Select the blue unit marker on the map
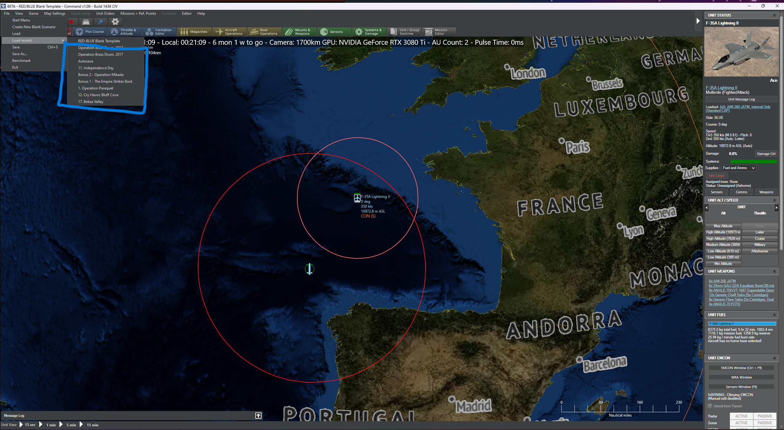The width and height of the screenshot is (784, 430). pos(310,269)
